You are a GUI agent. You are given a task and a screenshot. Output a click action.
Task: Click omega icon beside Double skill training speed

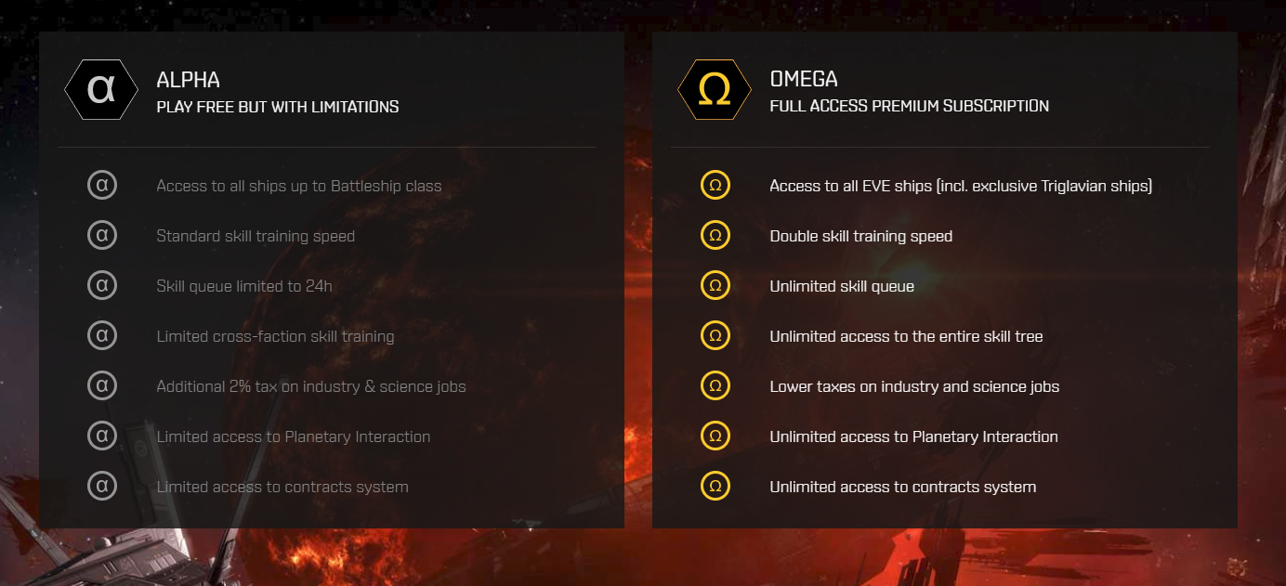715,236
